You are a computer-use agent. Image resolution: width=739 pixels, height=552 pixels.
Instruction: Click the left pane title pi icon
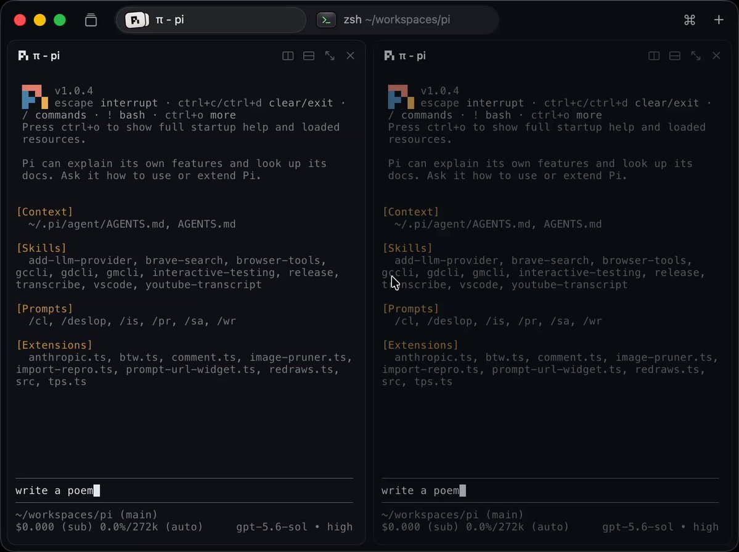click(23, 56)
